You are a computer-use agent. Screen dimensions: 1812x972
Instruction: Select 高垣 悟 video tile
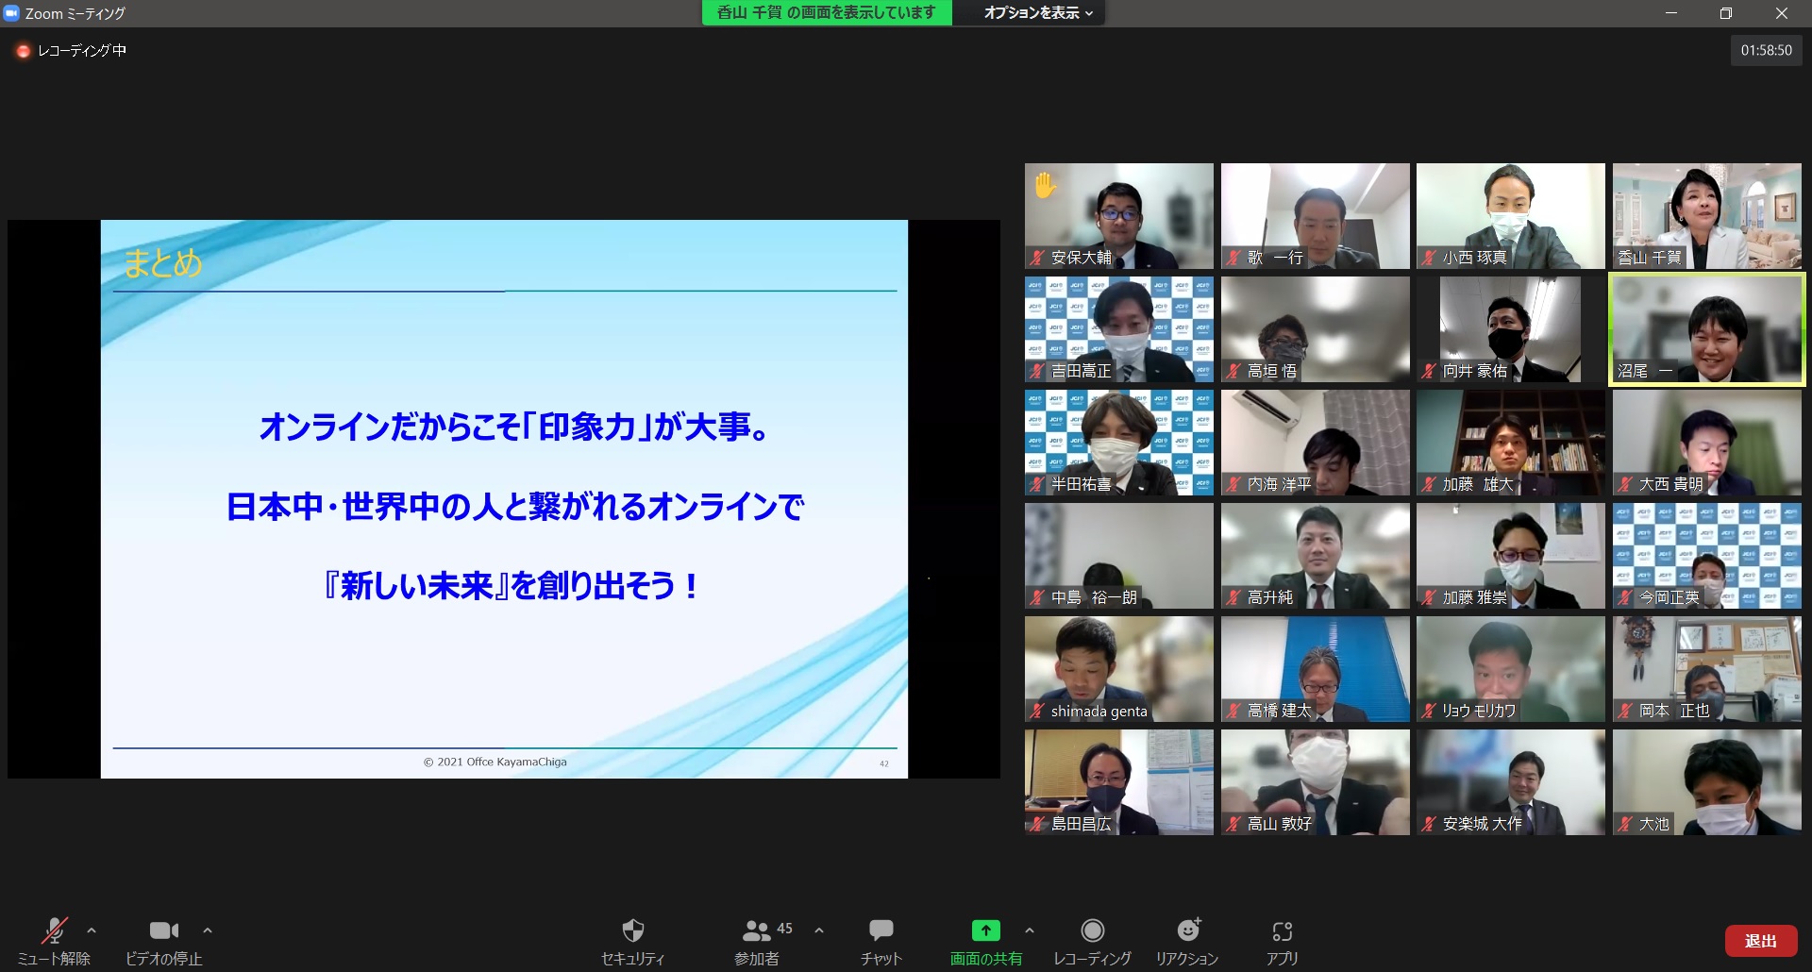pos(1316,329)
